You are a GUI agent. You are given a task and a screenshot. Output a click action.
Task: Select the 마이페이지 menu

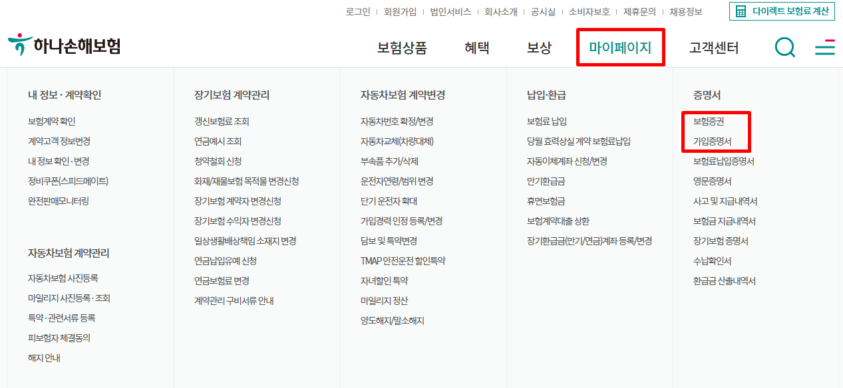[x=620, y=48]
